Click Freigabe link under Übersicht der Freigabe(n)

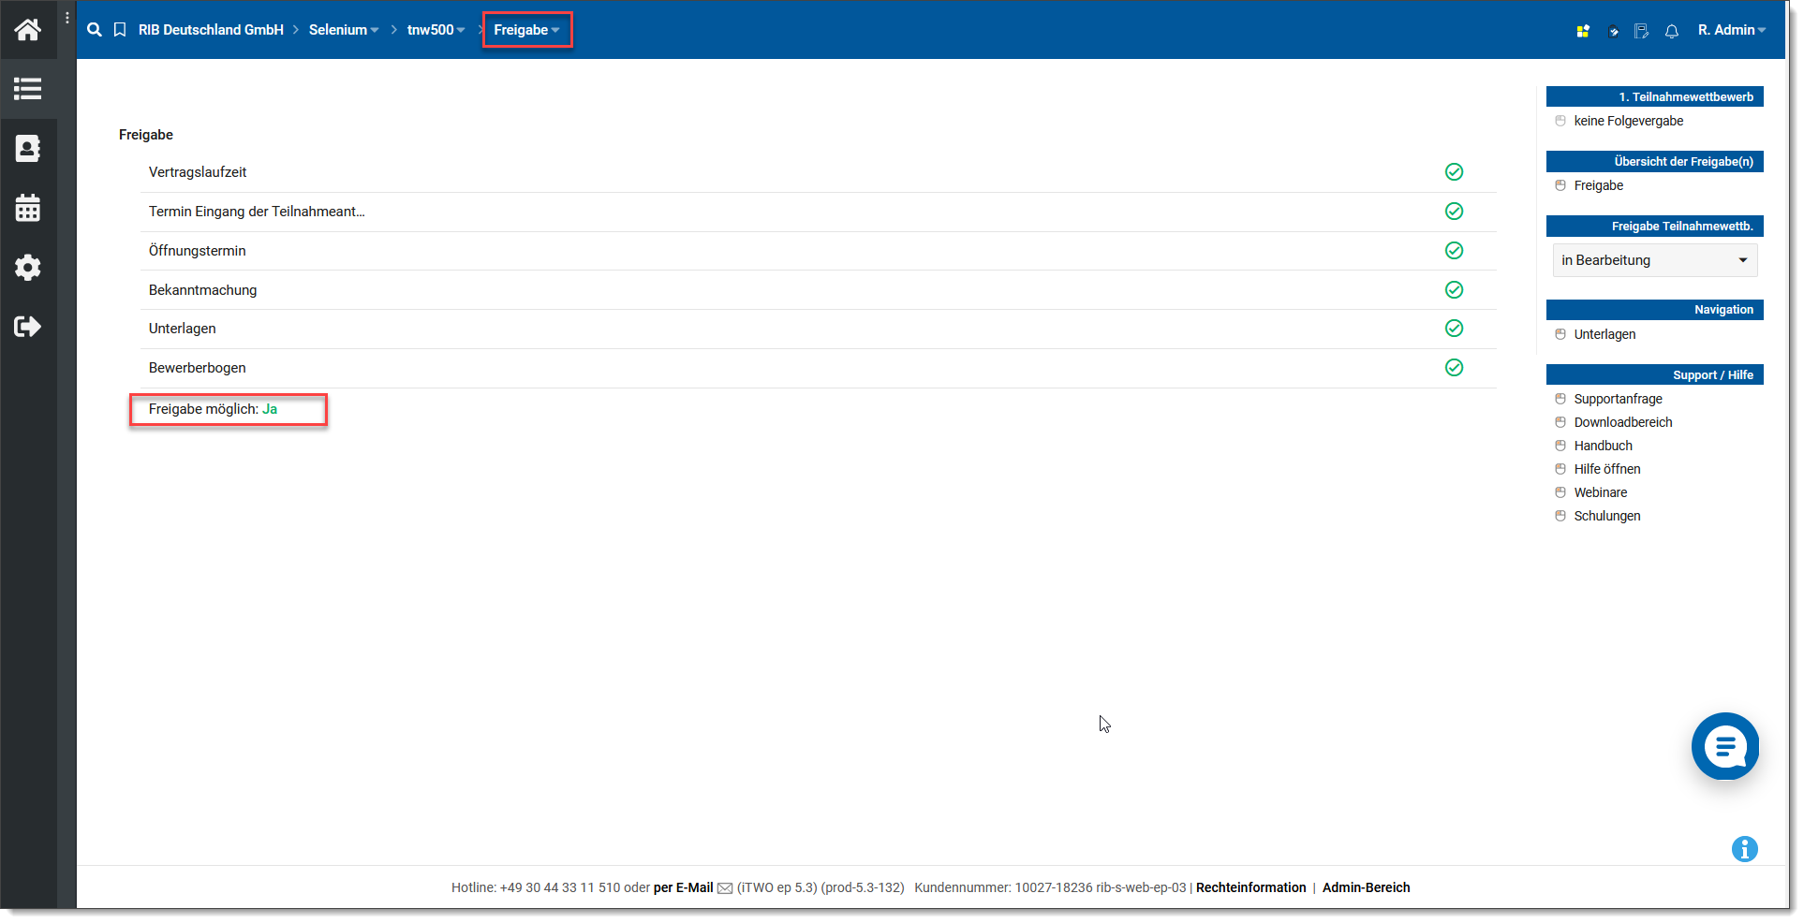click(1599, 185)
